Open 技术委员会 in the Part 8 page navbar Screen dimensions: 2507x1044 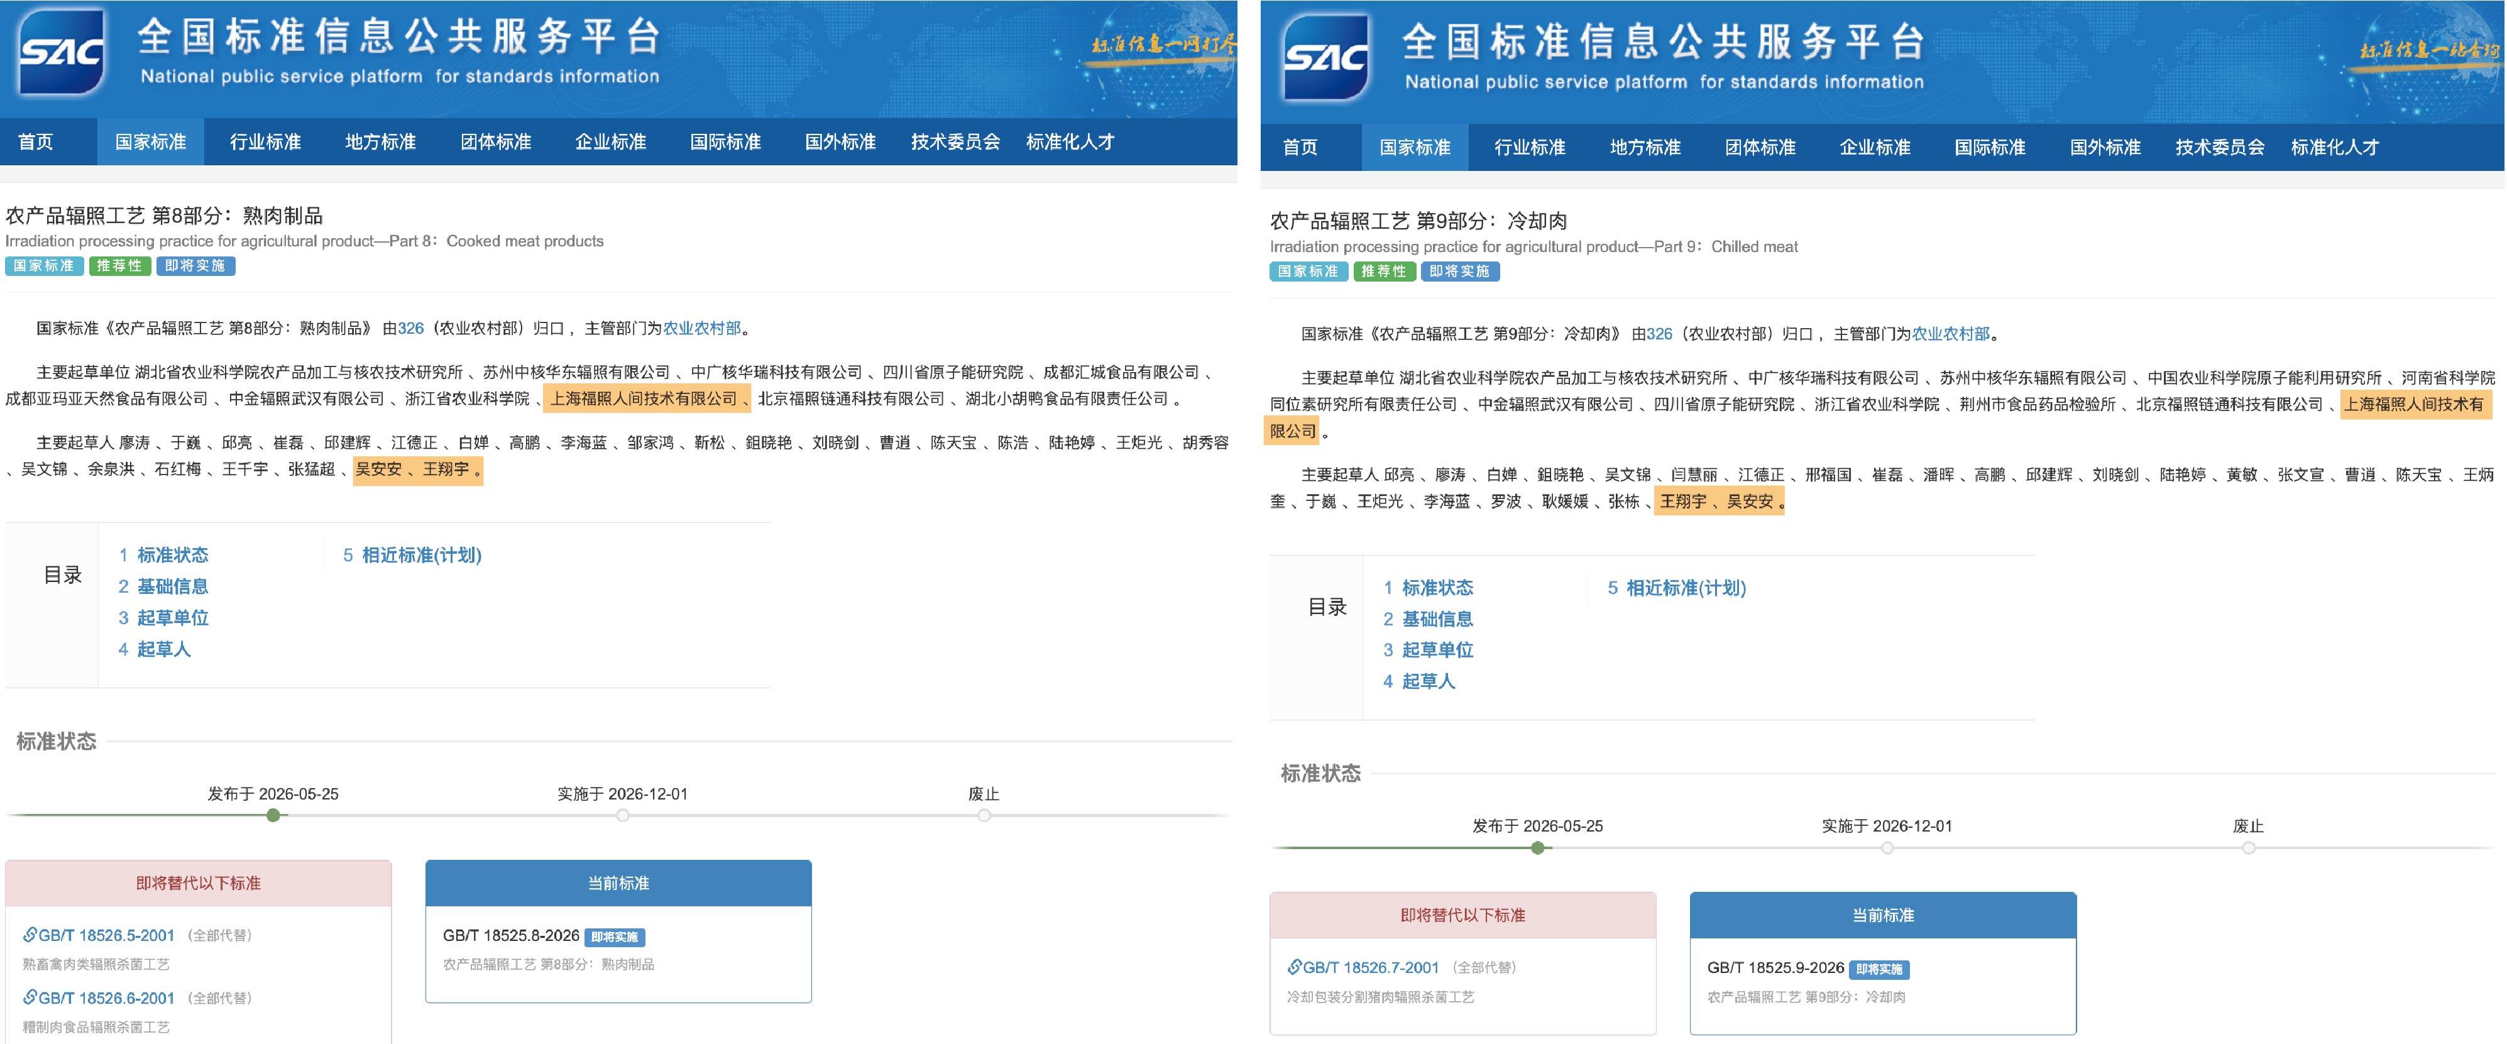click(956, 142)
